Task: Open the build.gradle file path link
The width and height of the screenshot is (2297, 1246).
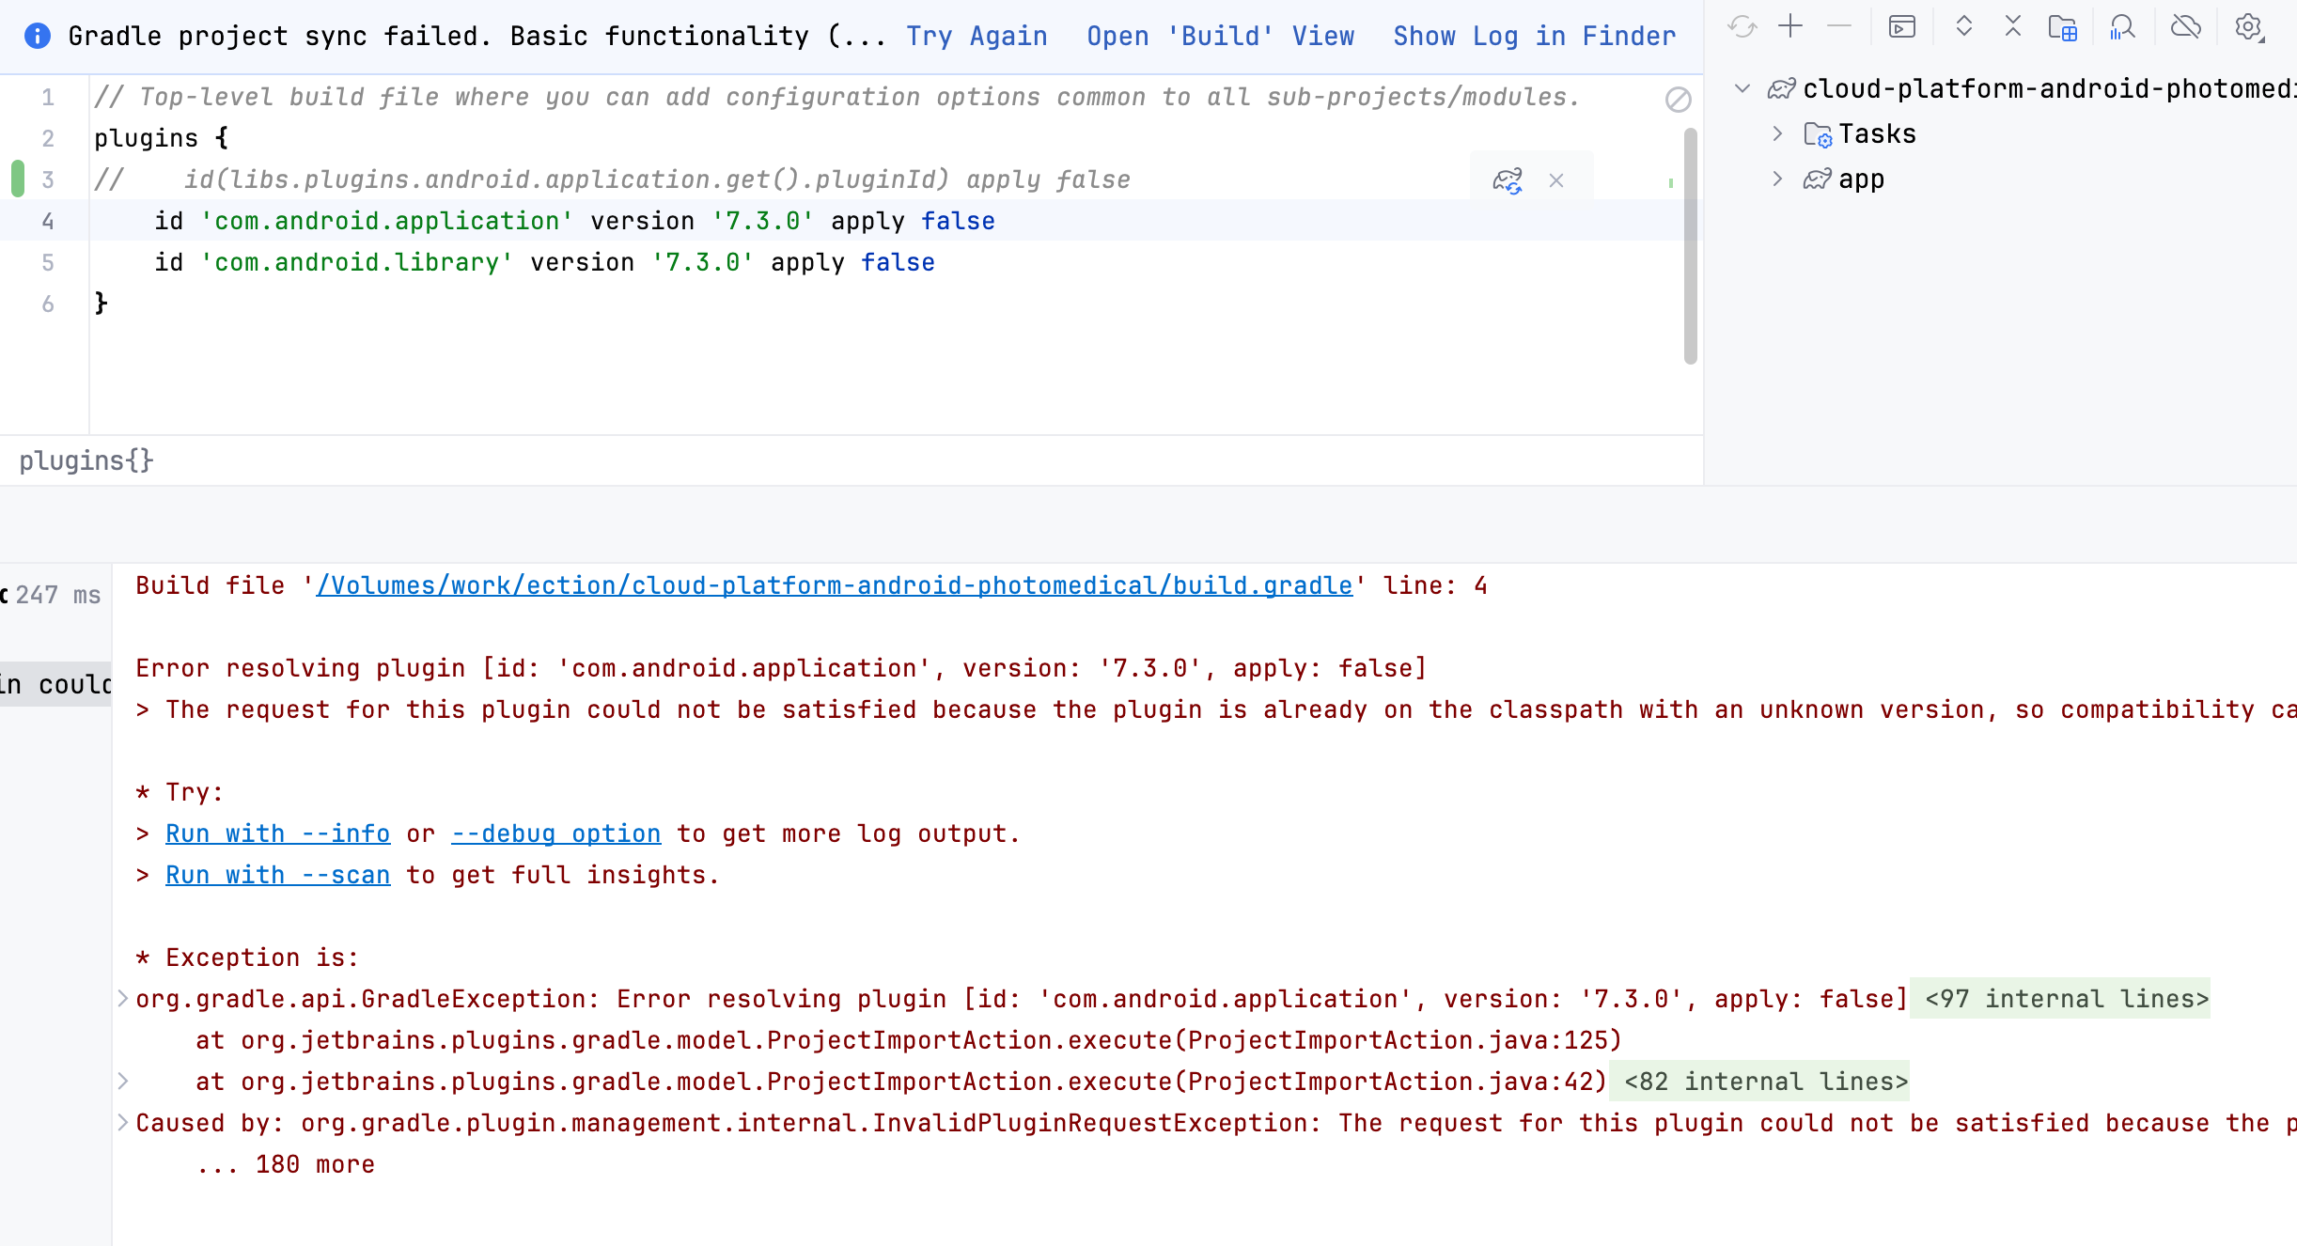Action: (834, 586)
